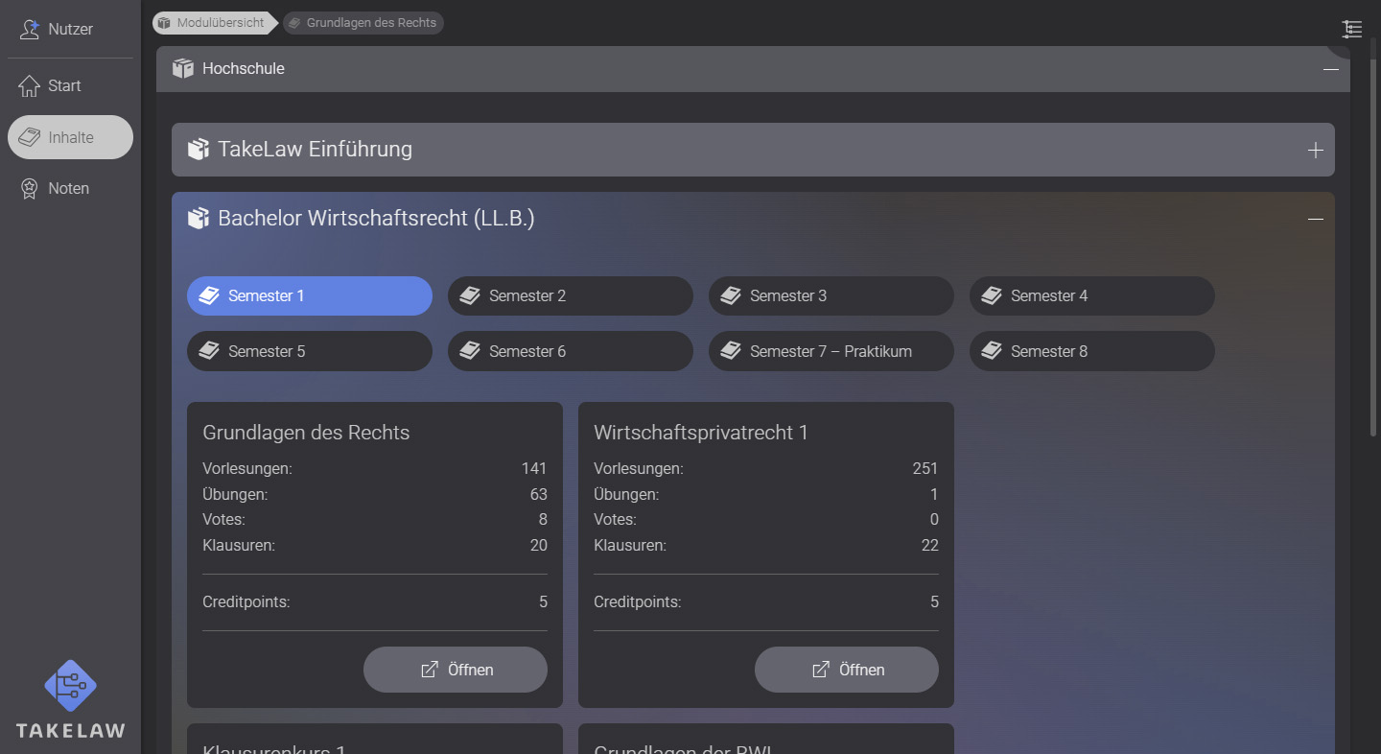Click the icon inside the Modulübersicht breadcrumb
The width and height of the screenshot is (1381, 754).
point(164,22)
